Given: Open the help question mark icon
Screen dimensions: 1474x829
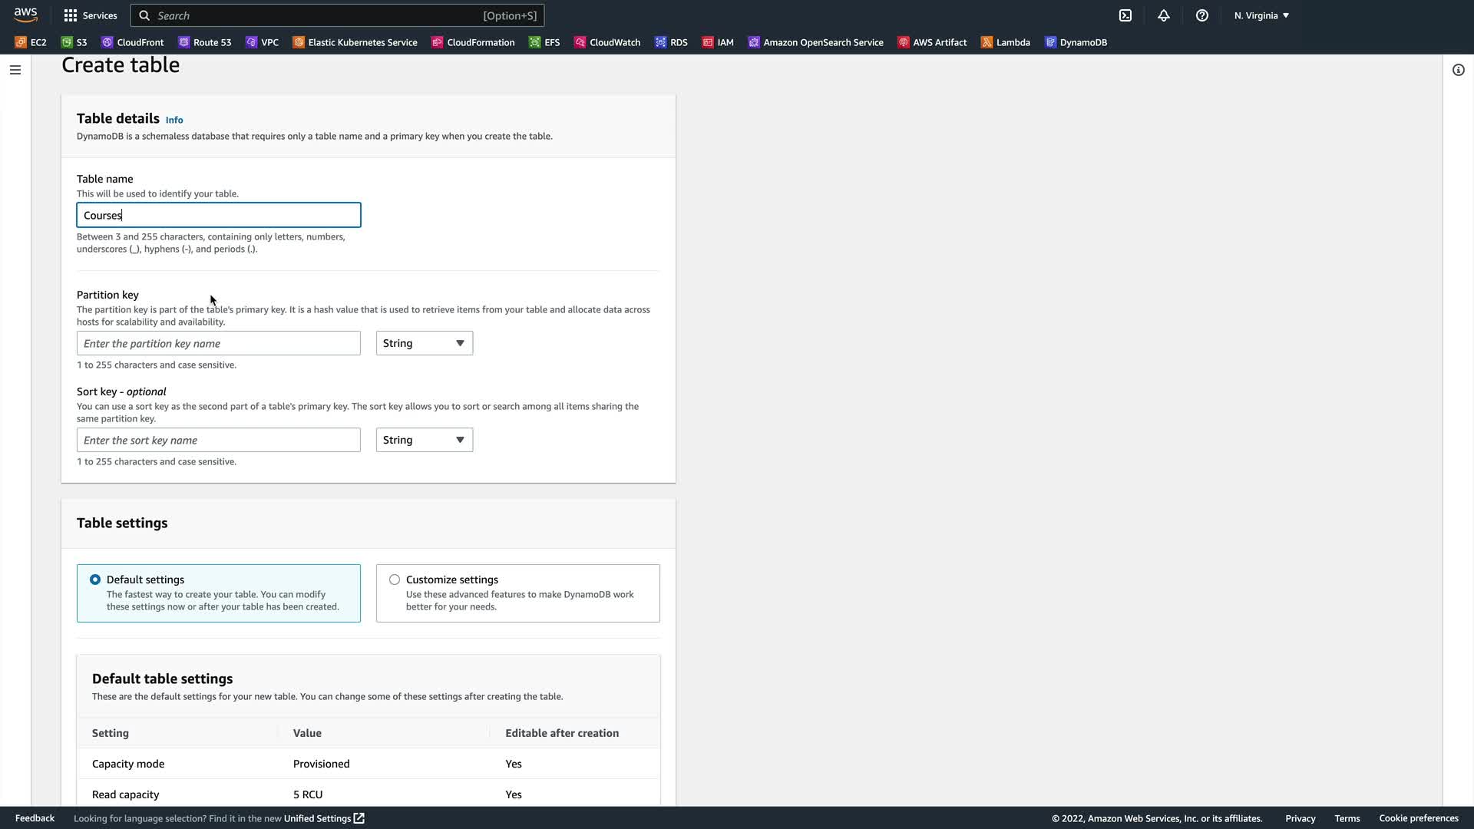Looking at the screenshot, I should point(1202,15).
